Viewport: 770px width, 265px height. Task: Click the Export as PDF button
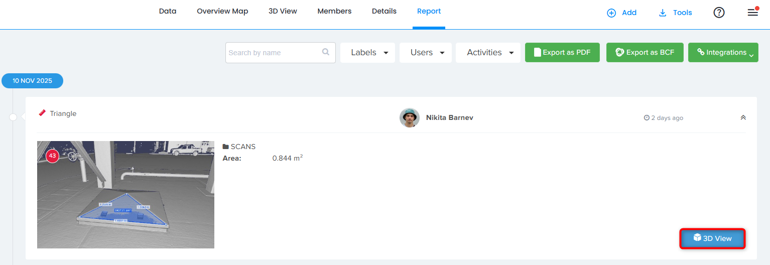(x=562, y=53)
